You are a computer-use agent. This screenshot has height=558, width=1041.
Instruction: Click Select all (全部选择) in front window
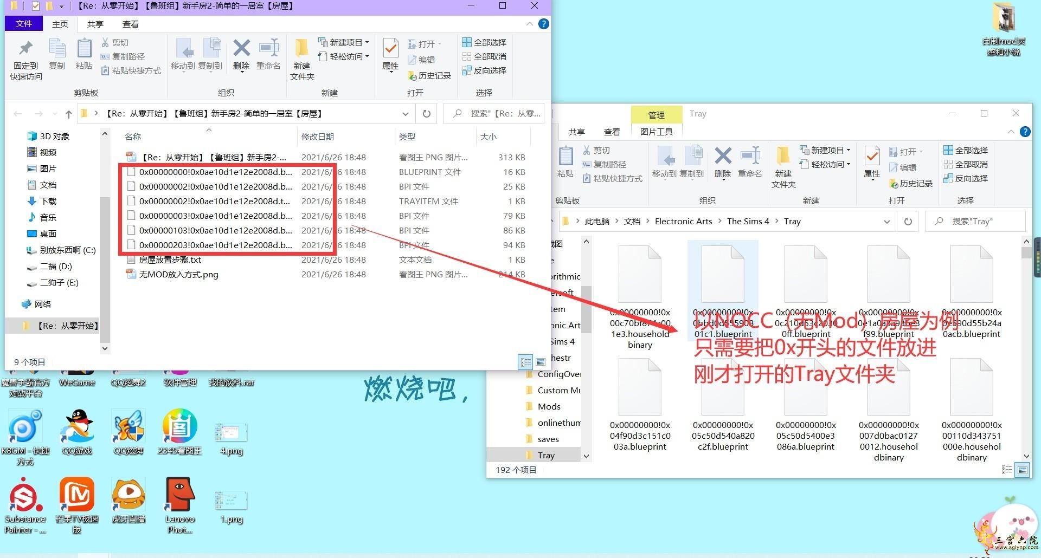[484, 42]
